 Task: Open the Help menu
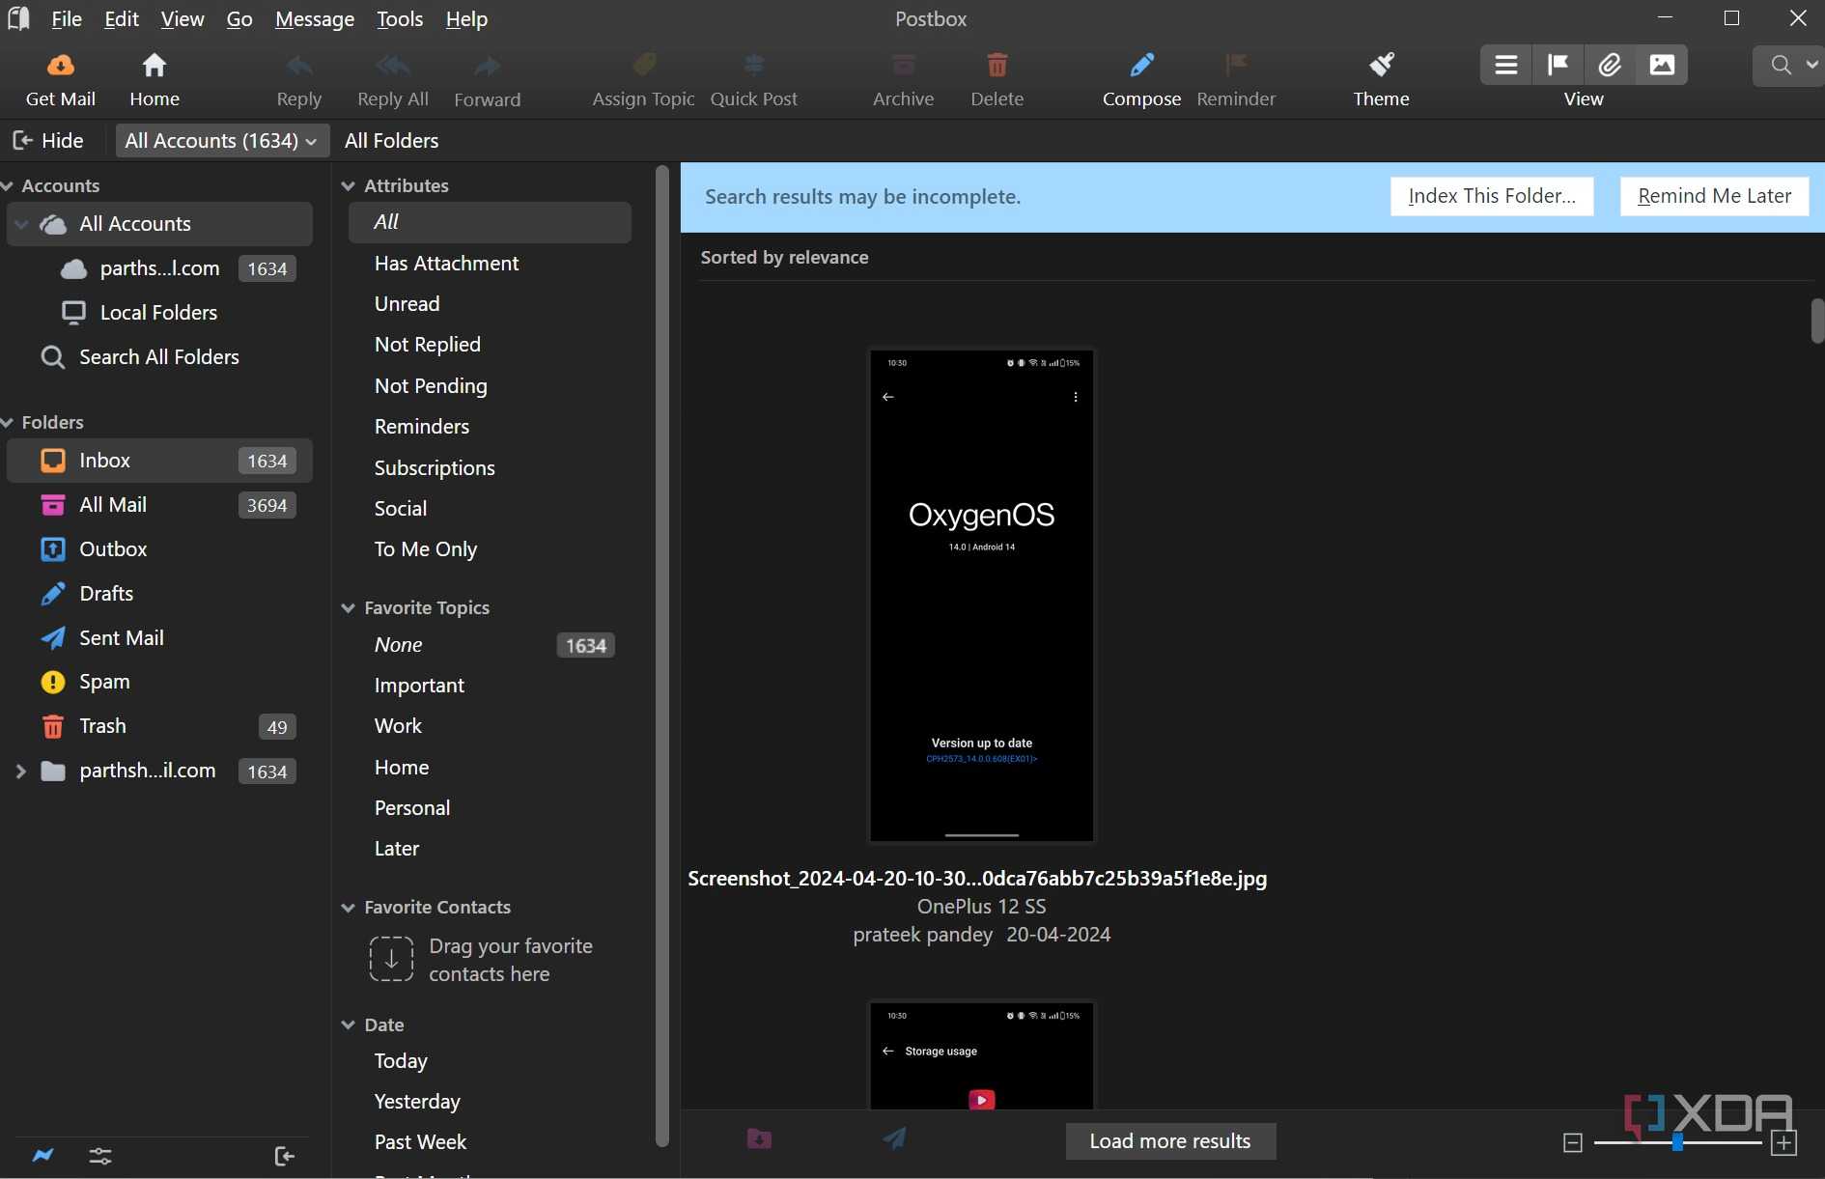click(x=466, y=18)
